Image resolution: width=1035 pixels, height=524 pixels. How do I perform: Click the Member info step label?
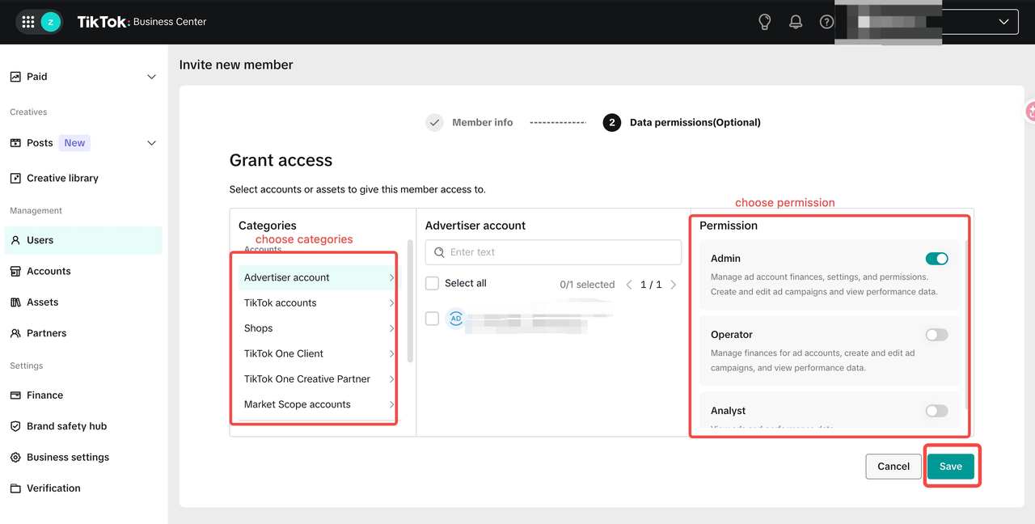click(483, 123)
